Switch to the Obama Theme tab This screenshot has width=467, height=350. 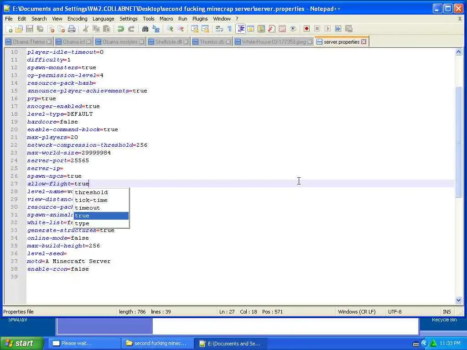tap(29, 42)
